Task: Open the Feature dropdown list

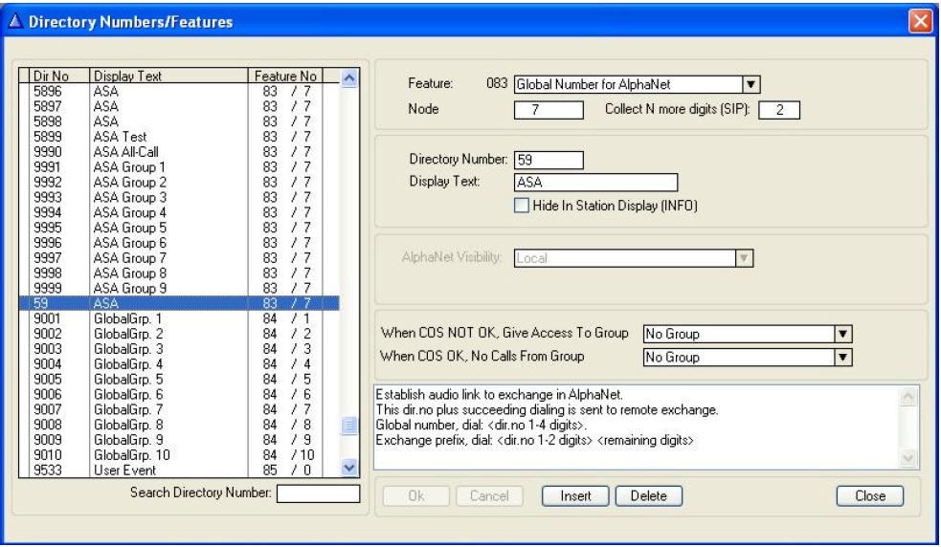Action: coord(751,84)
